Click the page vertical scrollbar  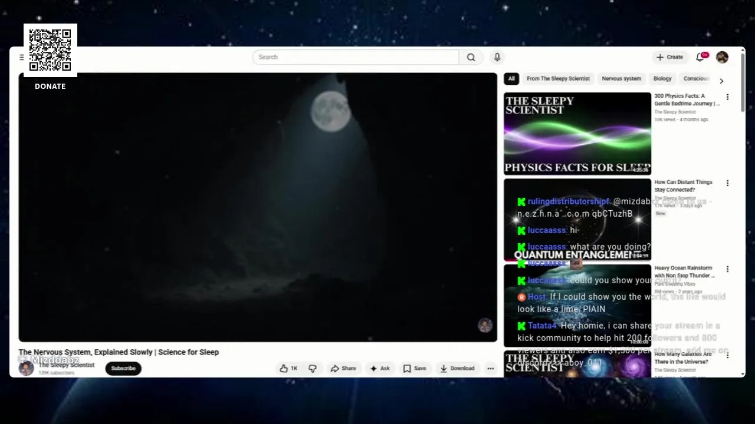743,82
